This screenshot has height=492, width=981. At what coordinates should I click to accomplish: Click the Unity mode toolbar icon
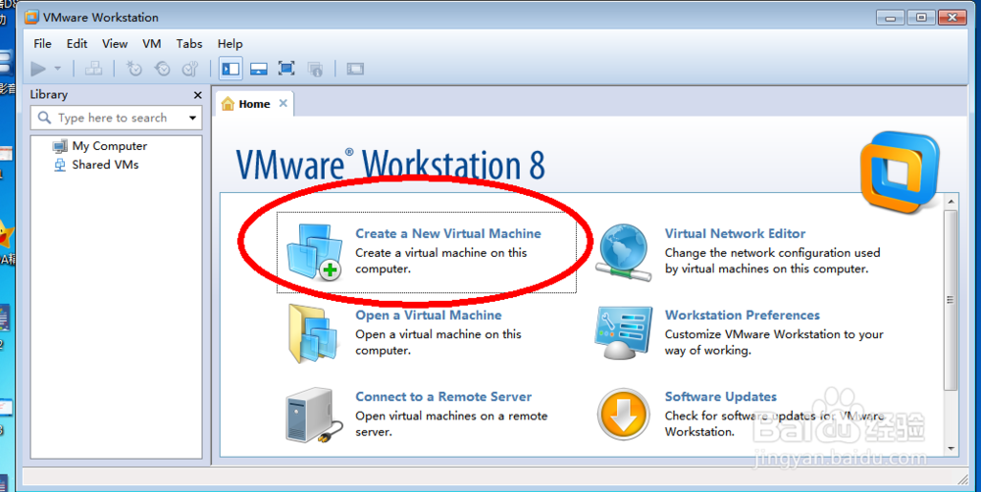point(315,69)
